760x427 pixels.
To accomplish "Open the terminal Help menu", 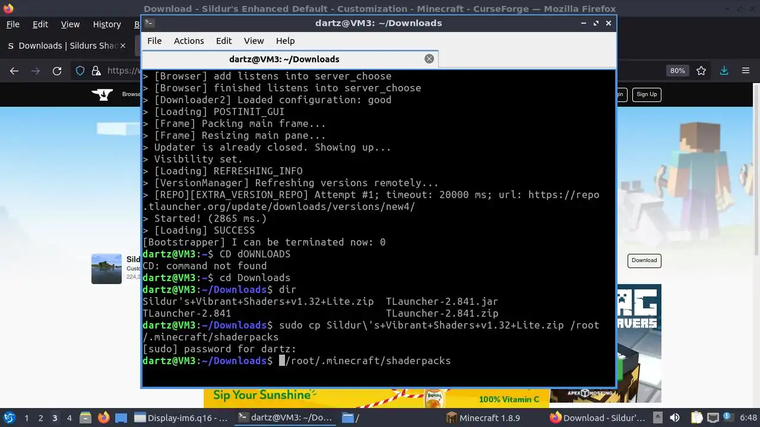I will 285,41.
